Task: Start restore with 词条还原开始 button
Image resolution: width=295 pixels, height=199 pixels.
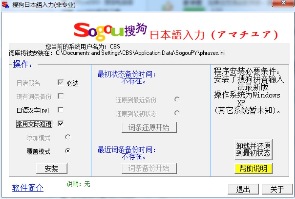Action: point(149,128)
